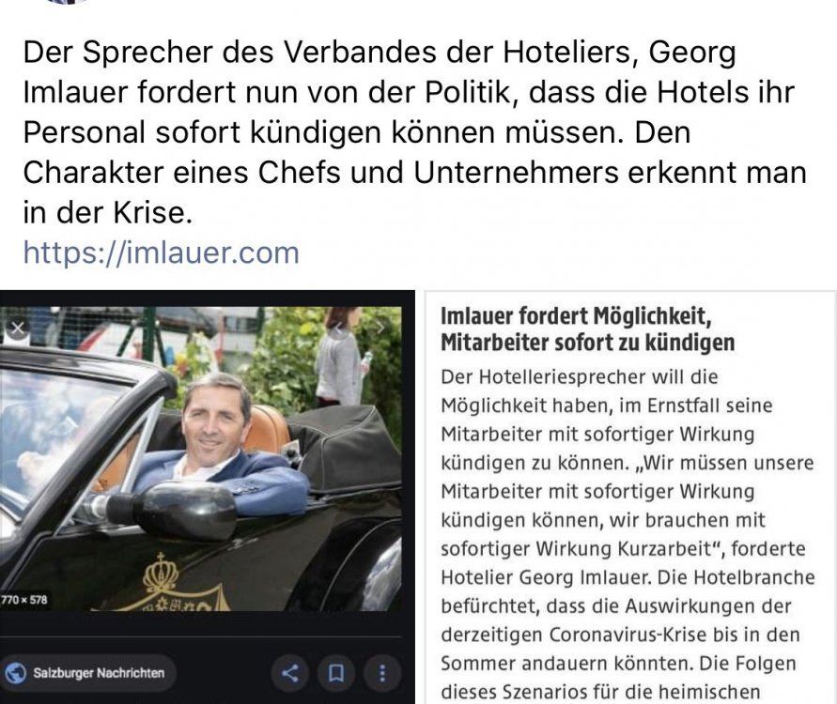Screen dimensions: 837x704
Task: Bookmark the image with the save icon
Action: [x=335, y=673]
